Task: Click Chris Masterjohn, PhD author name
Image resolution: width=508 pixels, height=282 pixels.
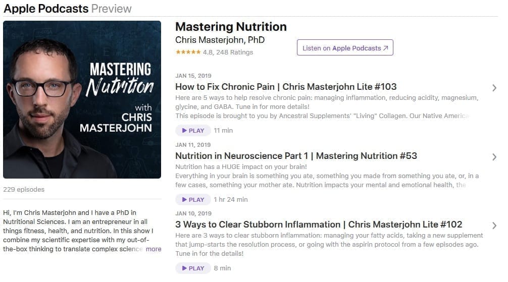Action: (220, 40)
